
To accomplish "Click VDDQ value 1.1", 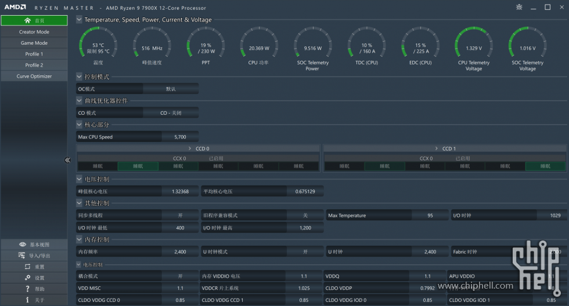I will click(x=427, y=276).
